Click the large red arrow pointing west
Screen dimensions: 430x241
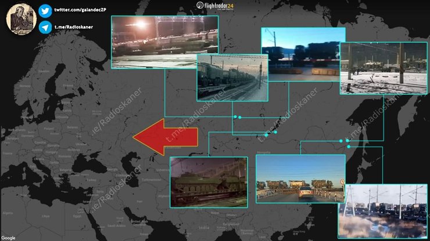[x=166, y=137]
